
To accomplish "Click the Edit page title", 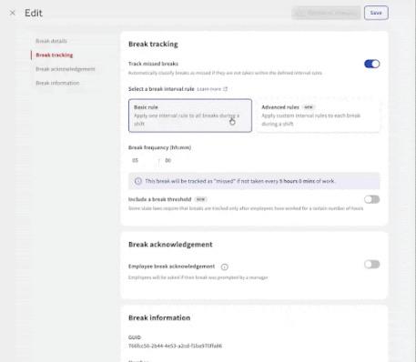I will pos(34,13).
